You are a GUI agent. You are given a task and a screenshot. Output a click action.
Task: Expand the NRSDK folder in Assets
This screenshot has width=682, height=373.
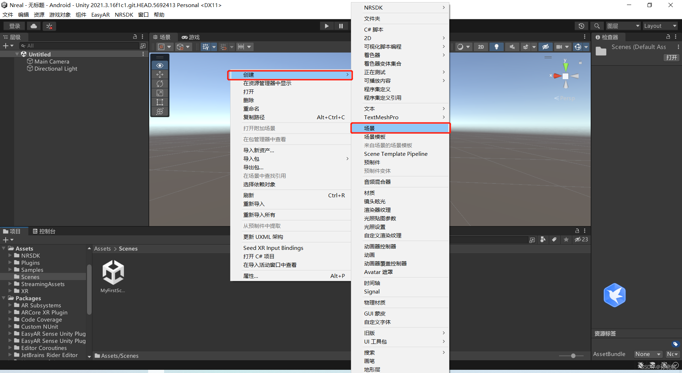(x=10, y=256)
